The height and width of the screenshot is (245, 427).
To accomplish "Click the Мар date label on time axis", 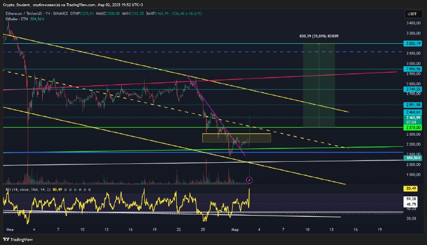I will [235, 230].
